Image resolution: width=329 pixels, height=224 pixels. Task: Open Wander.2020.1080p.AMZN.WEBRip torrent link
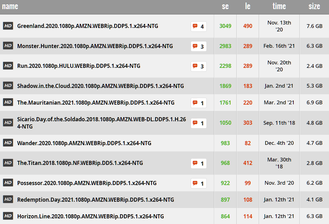click(x=84, y=143)
